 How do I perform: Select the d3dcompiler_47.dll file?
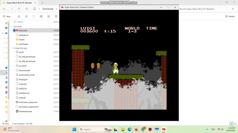[26, 75]
